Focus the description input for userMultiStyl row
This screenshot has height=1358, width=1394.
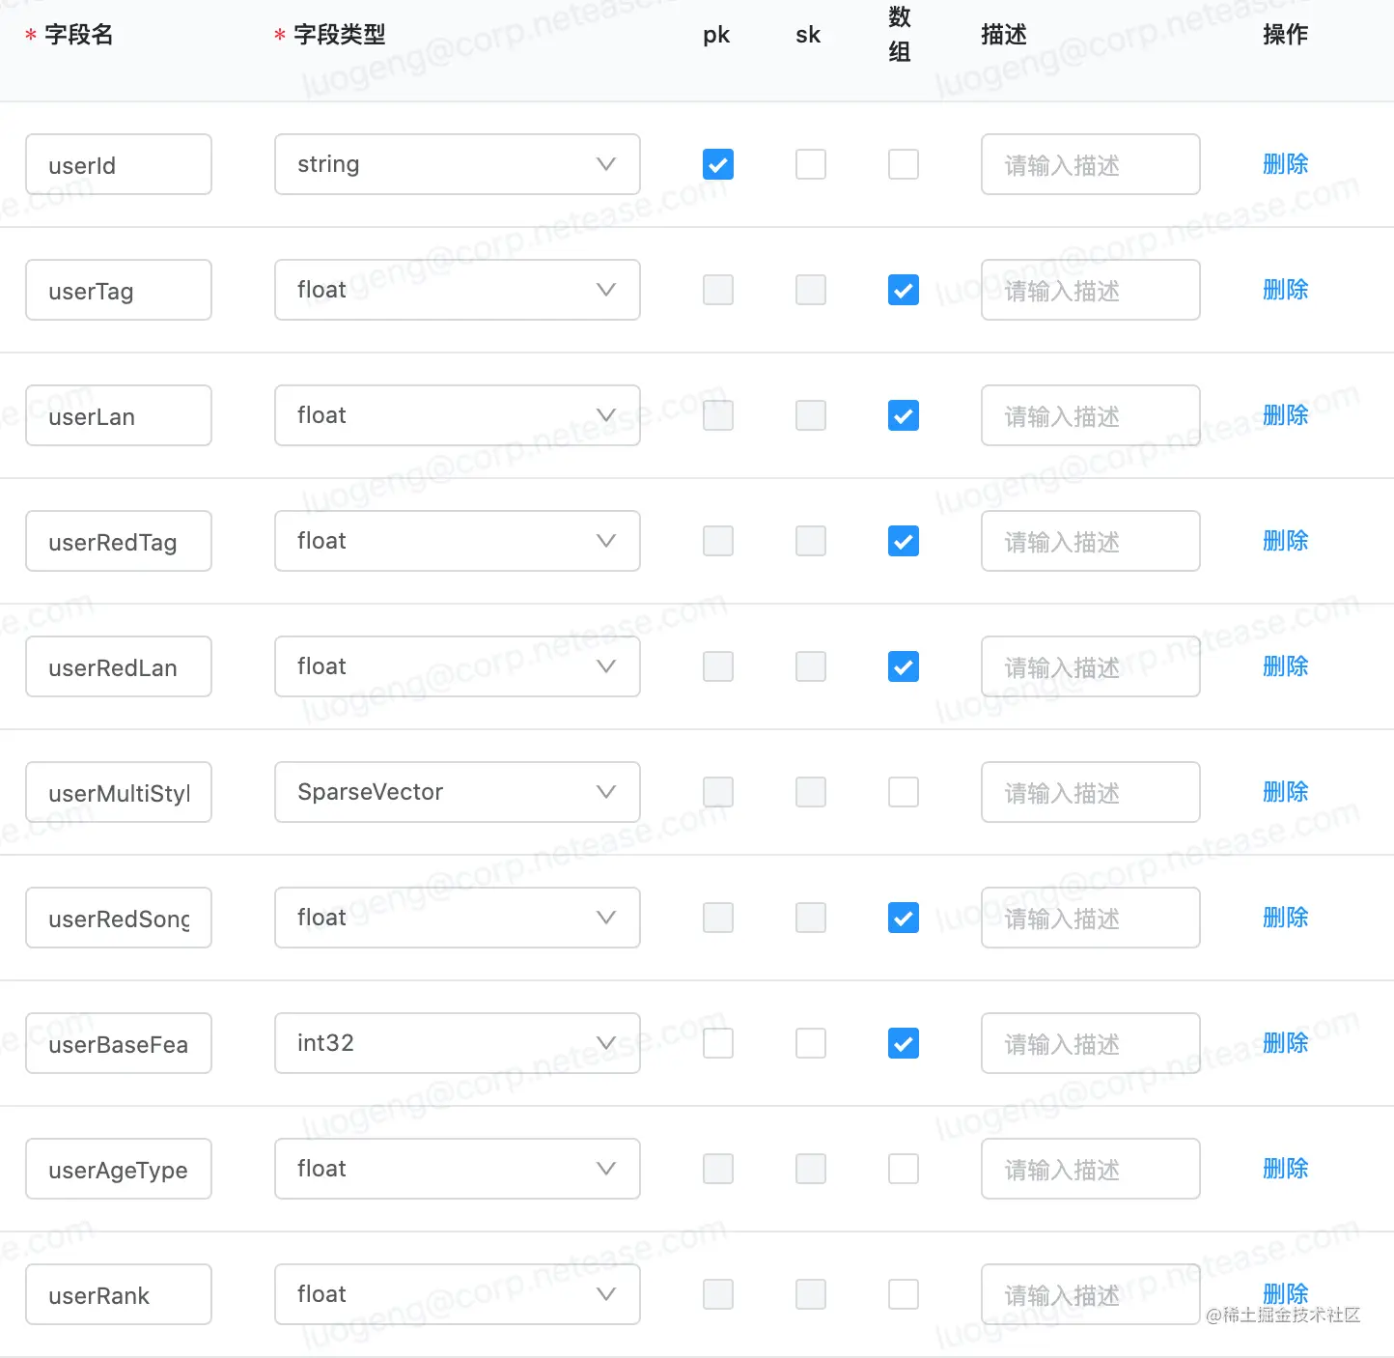(1091, 792)
